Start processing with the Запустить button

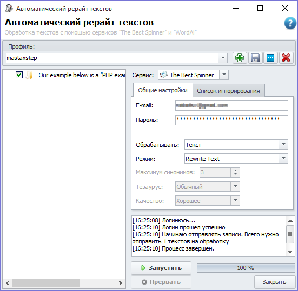click(x=161, y=268)
